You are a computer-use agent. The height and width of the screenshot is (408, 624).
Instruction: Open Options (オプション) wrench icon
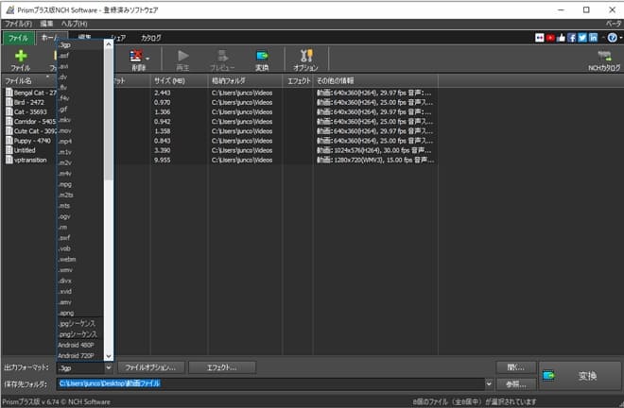point(306,56)
